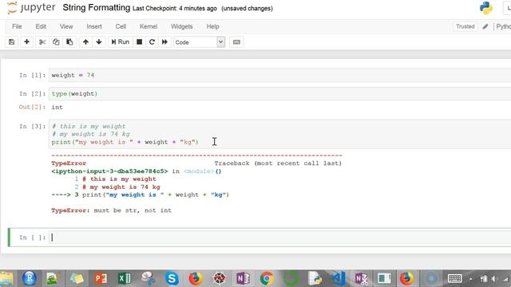Click the 'TypeError: must be str, not int' message
This screenshot has height=287, width=511.
pos(111,210)
